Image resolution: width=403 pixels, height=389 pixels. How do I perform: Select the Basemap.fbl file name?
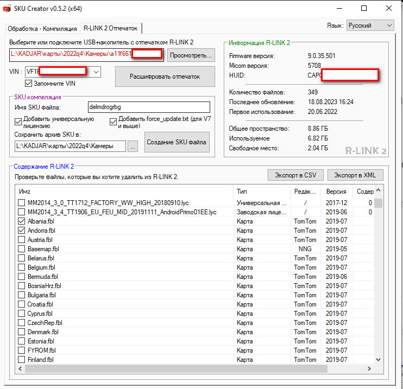pyautogui.click(x=43, y=249)
